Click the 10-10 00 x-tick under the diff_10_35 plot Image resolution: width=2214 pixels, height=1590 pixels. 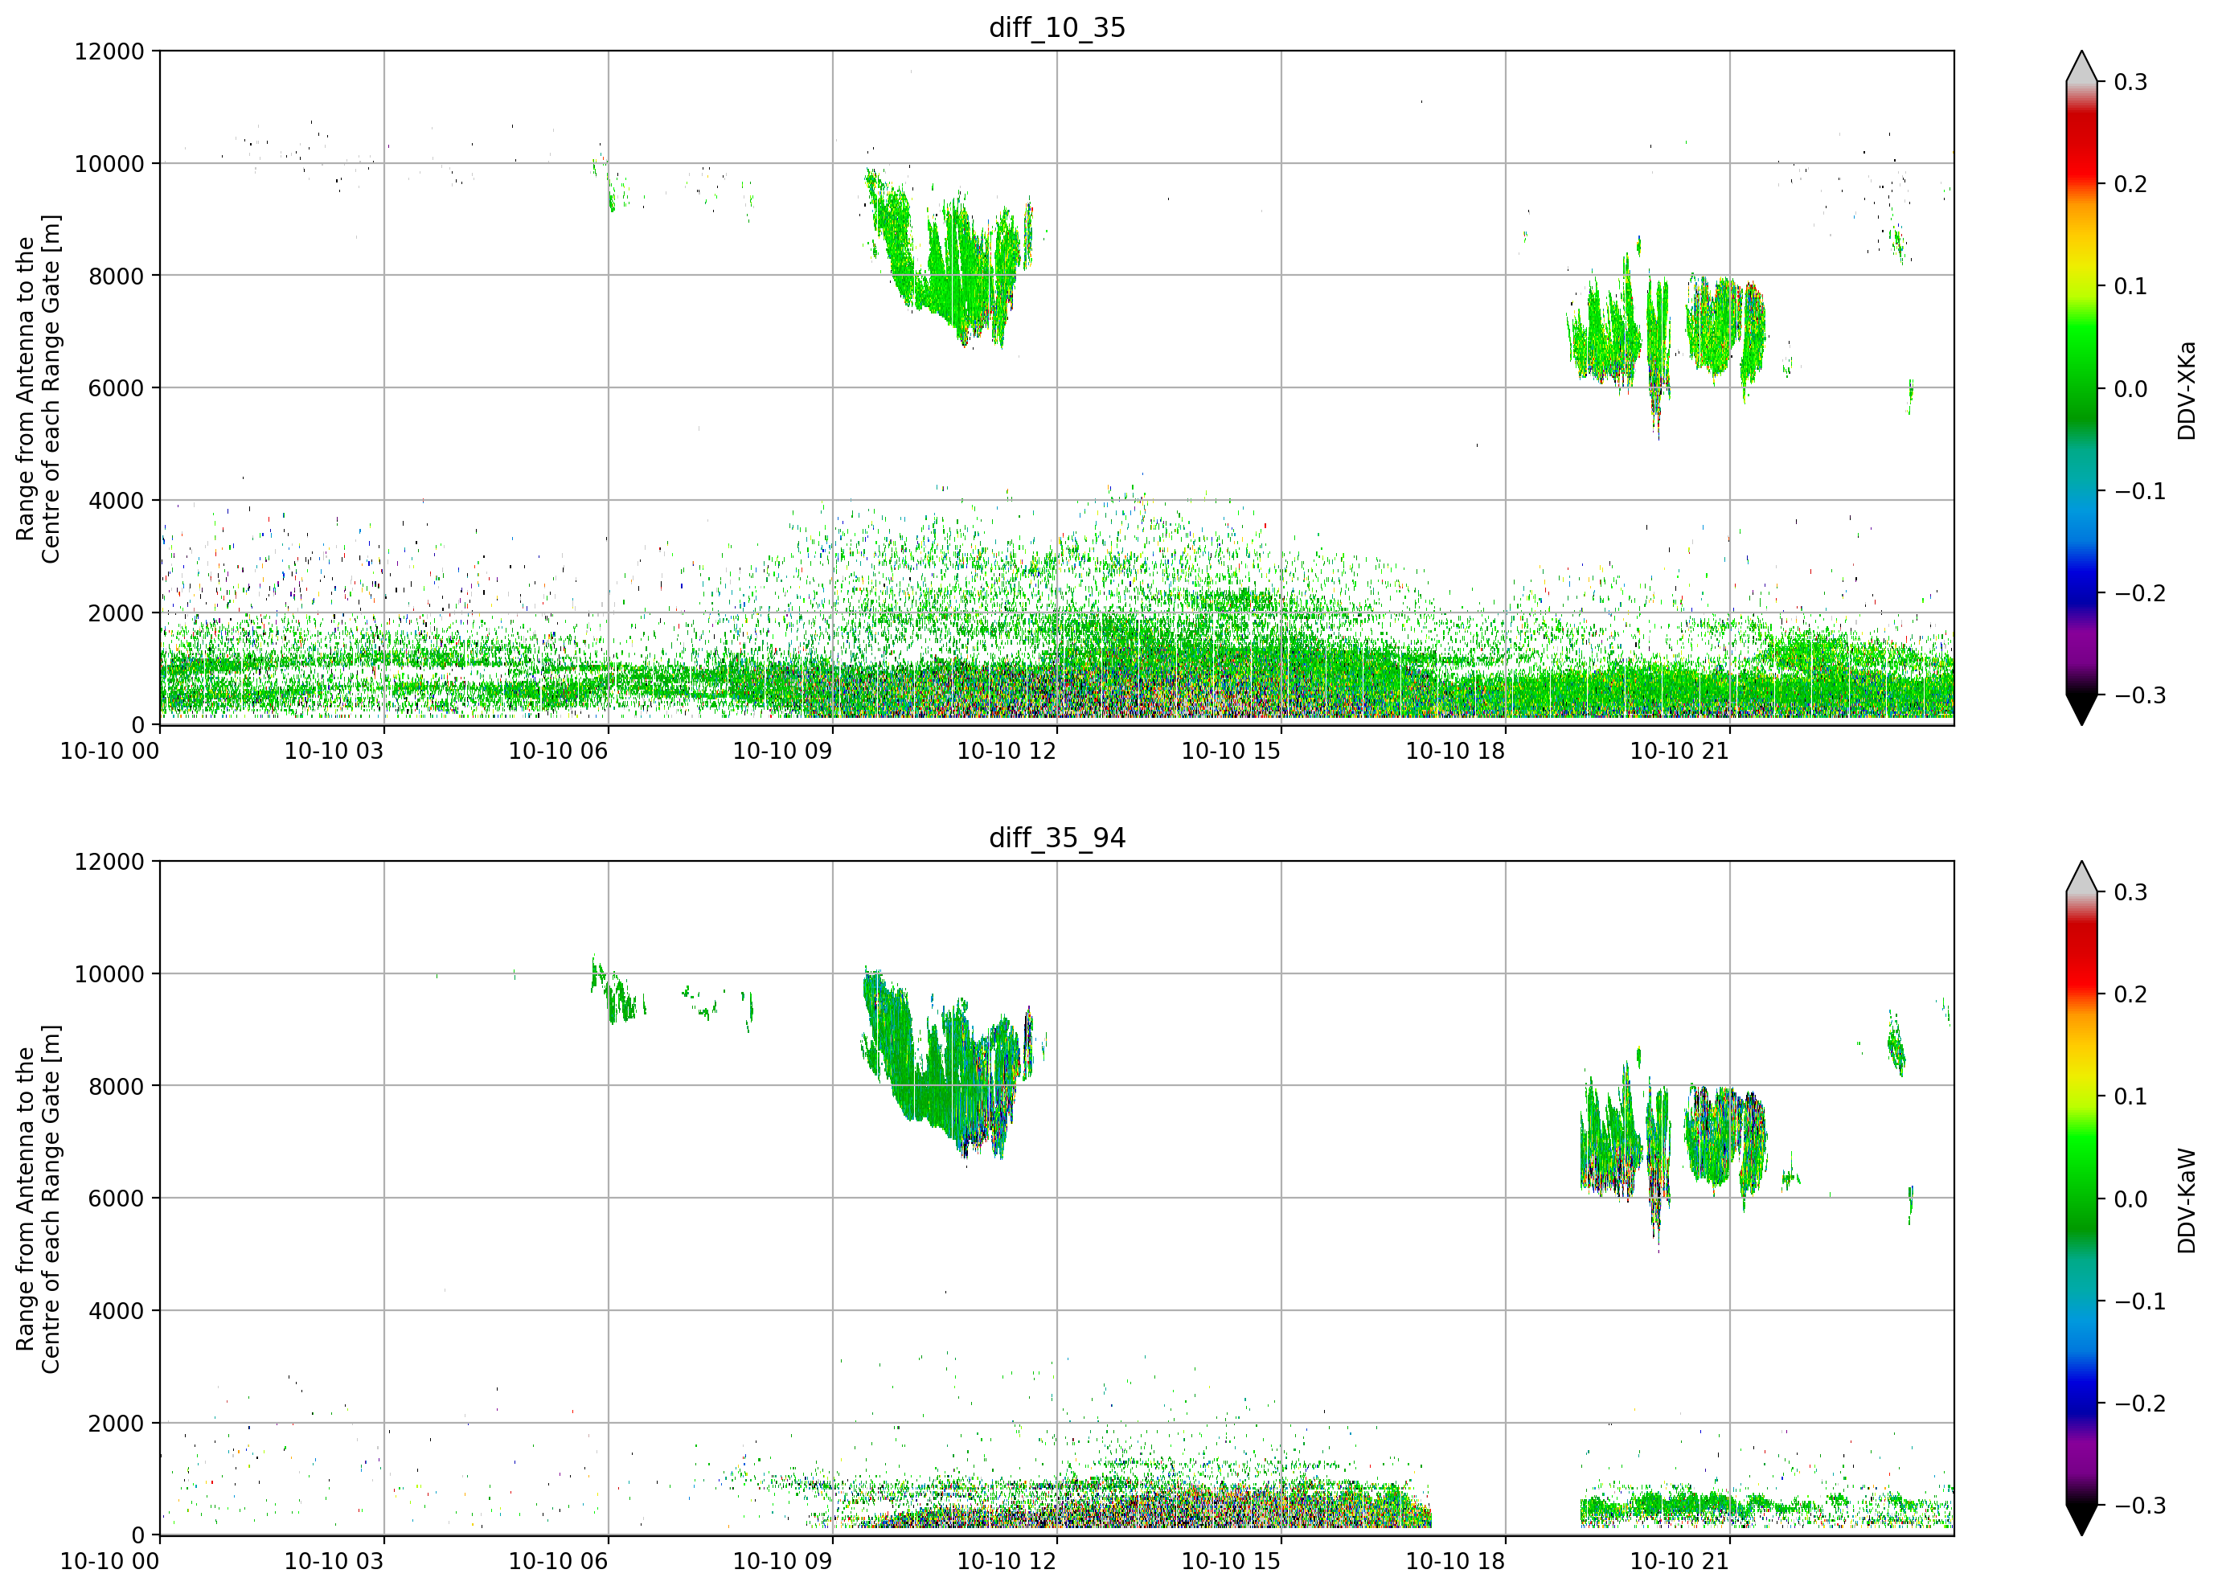coord(109,751)
